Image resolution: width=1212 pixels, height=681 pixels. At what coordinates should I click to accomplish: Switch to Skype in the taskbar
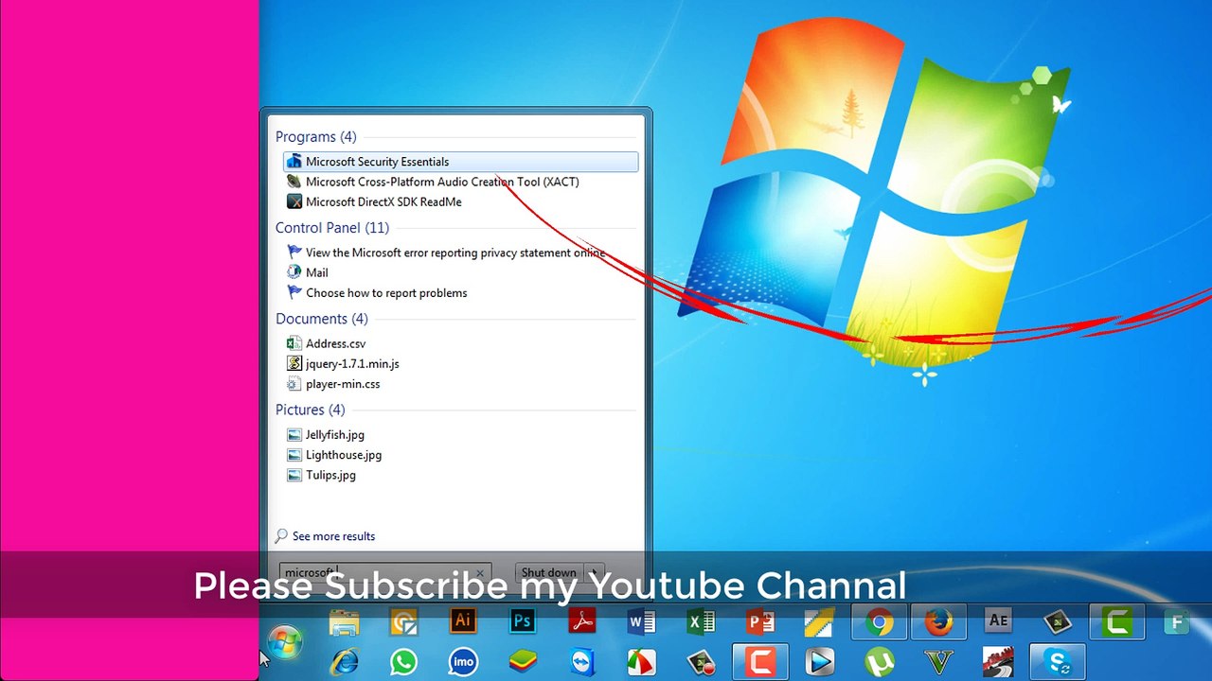pyautogui.click(x=1058, y=662)
